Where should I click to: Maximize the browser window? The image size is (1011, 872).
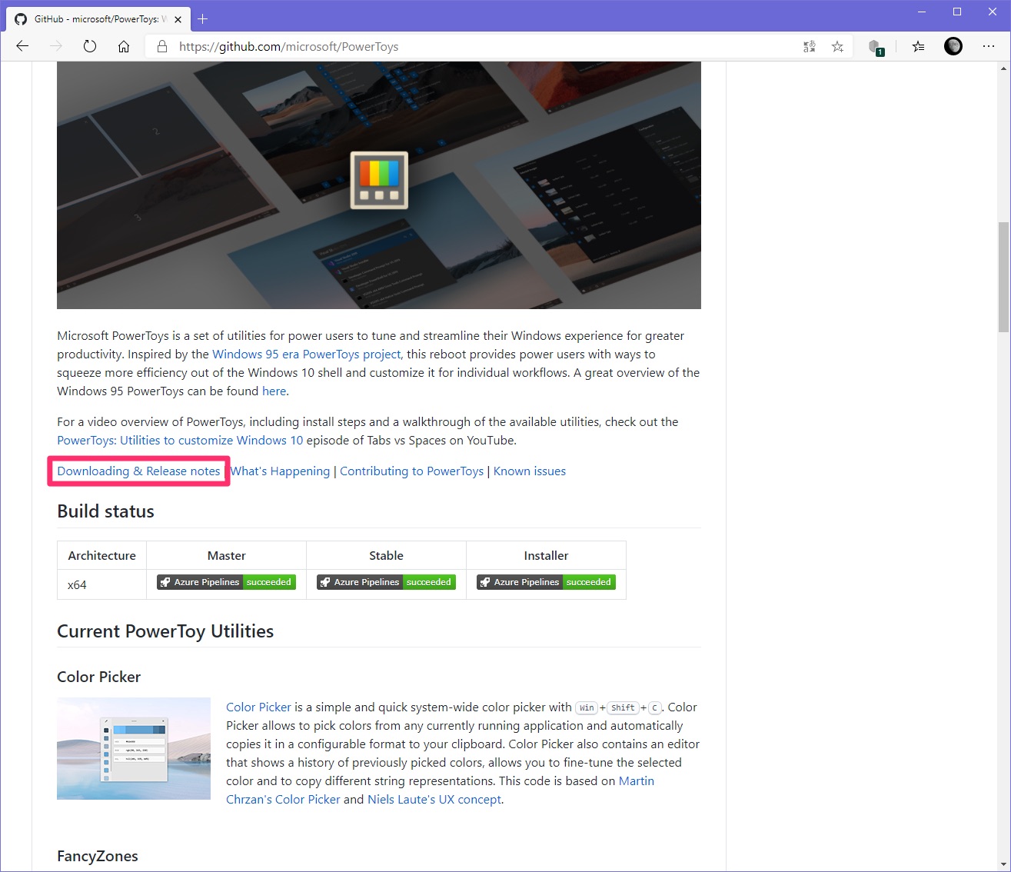click(957, 12)
